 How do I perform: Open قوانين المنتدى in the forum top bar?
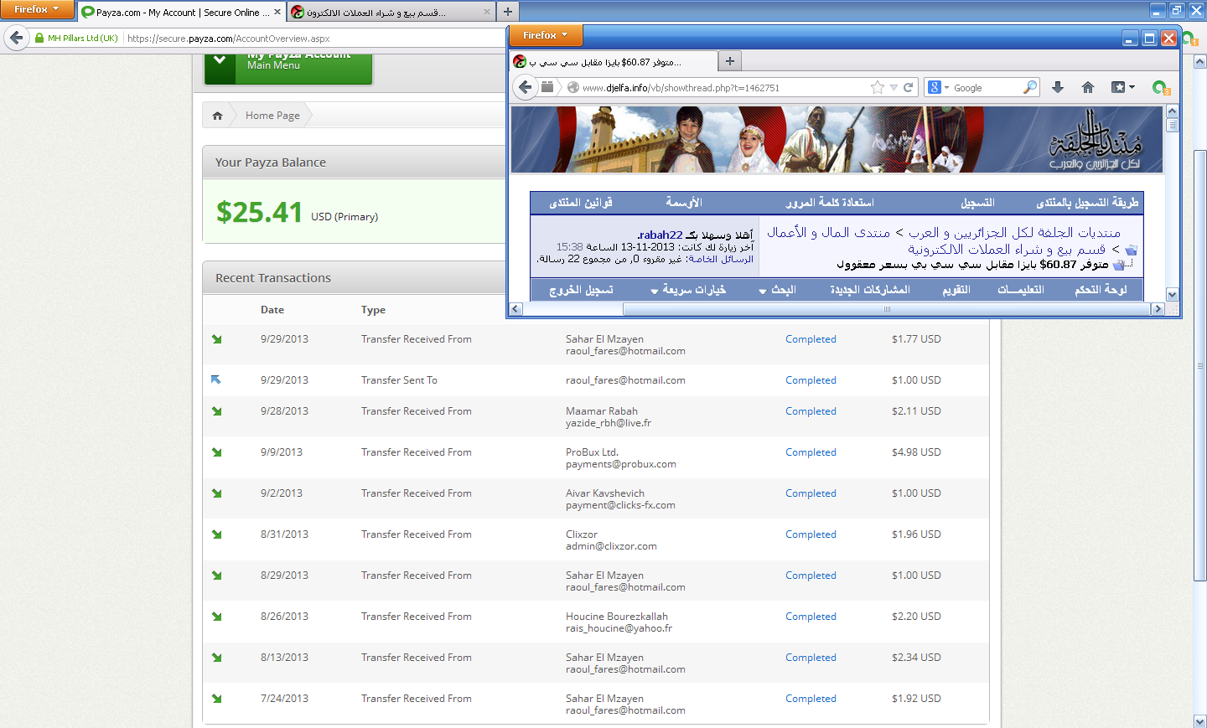(x=581, y=203)
